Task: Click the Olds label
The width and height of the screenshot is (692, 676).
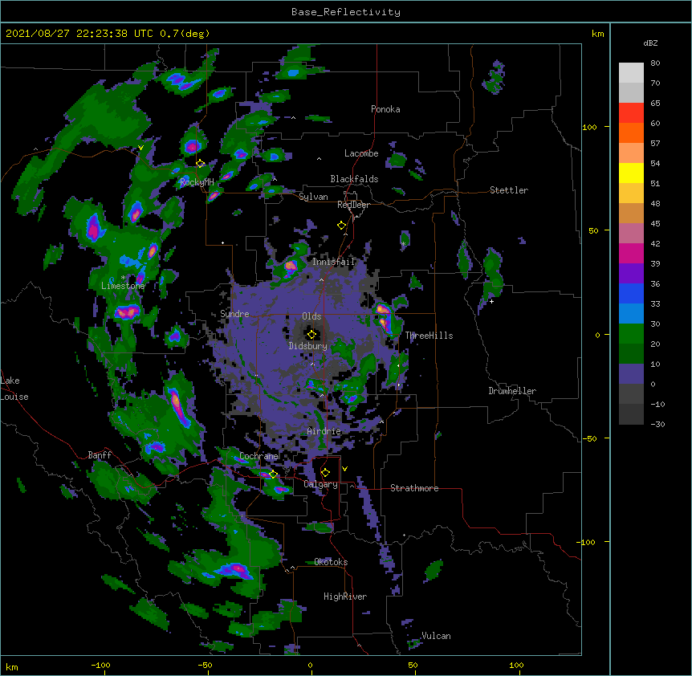Action: (311, 316)
